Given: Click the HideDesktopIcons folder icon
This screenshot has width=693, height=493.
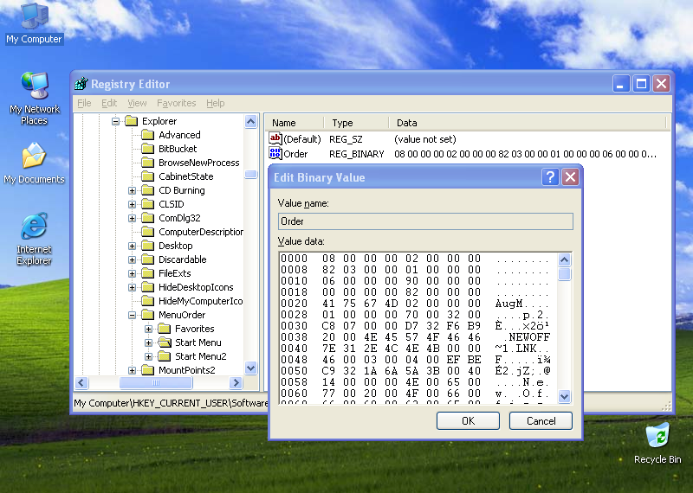Looking at the screenshot, I should [x=147, y=287].
